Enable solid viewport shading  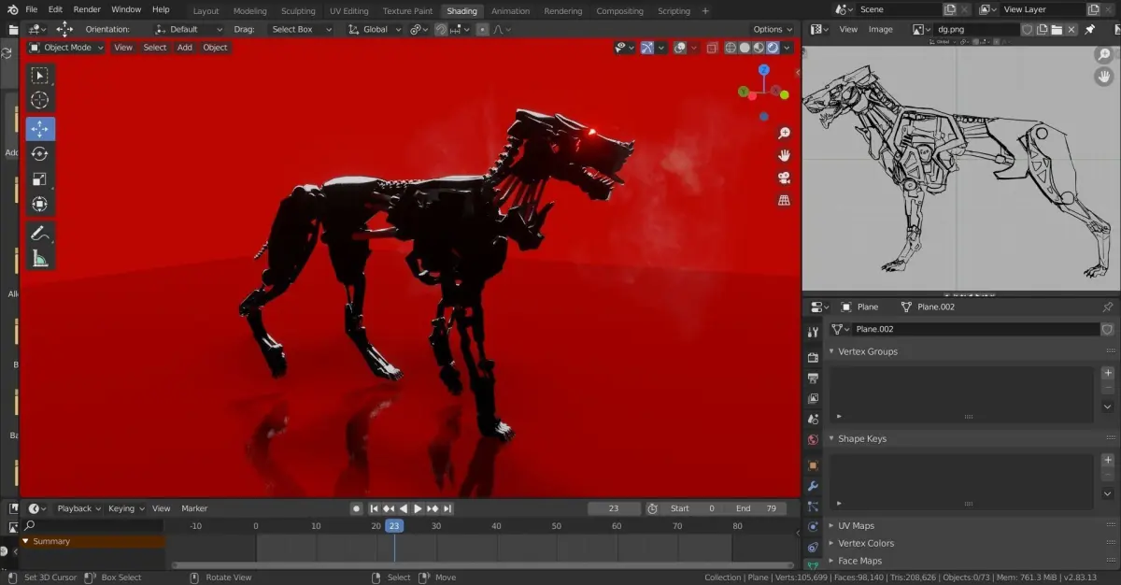tap(745, 48)
